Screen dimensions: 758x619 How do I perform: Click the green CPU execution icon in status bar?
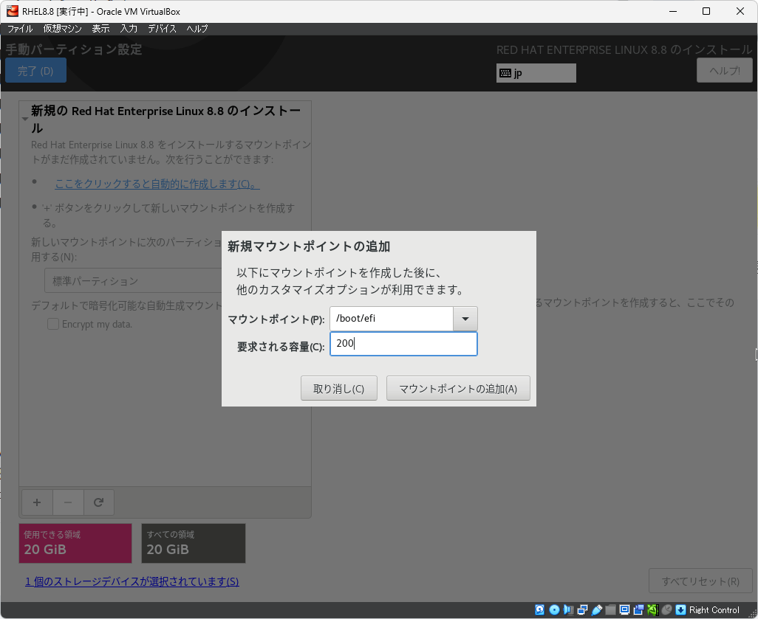652,610
